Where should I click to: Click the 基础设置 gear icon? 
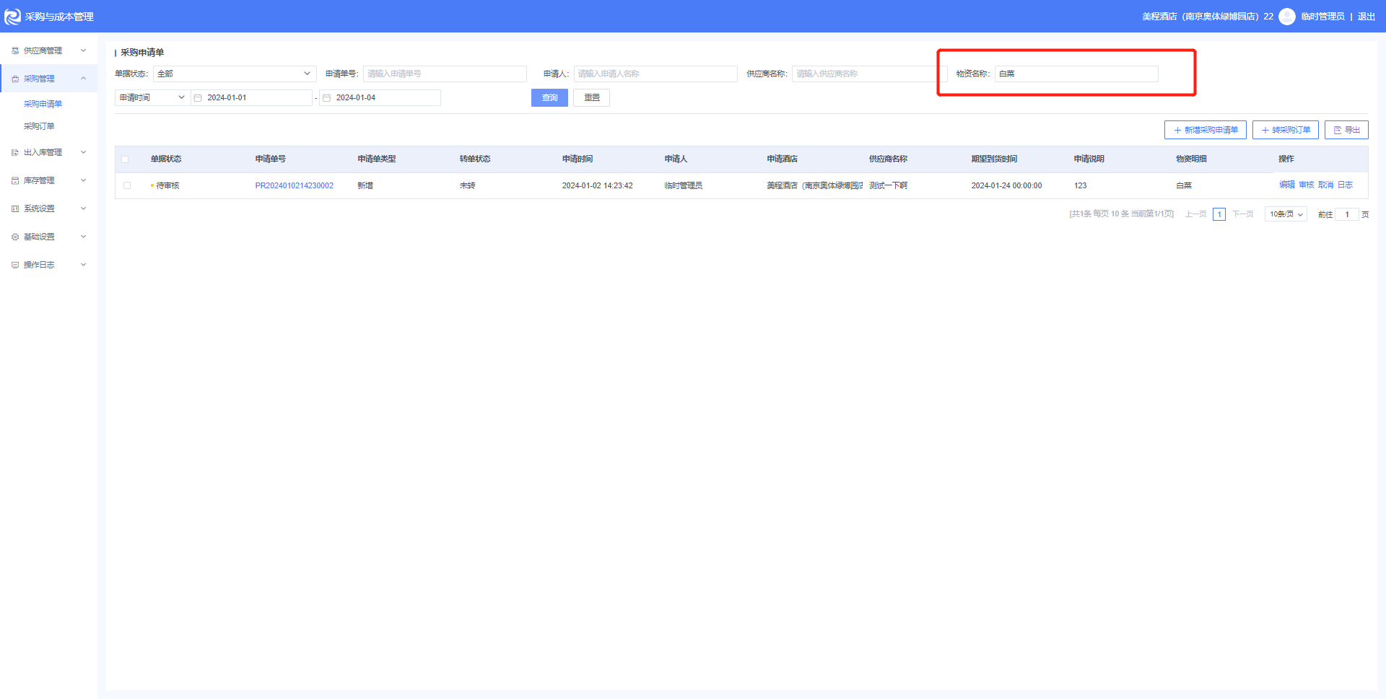click(15, 237)
